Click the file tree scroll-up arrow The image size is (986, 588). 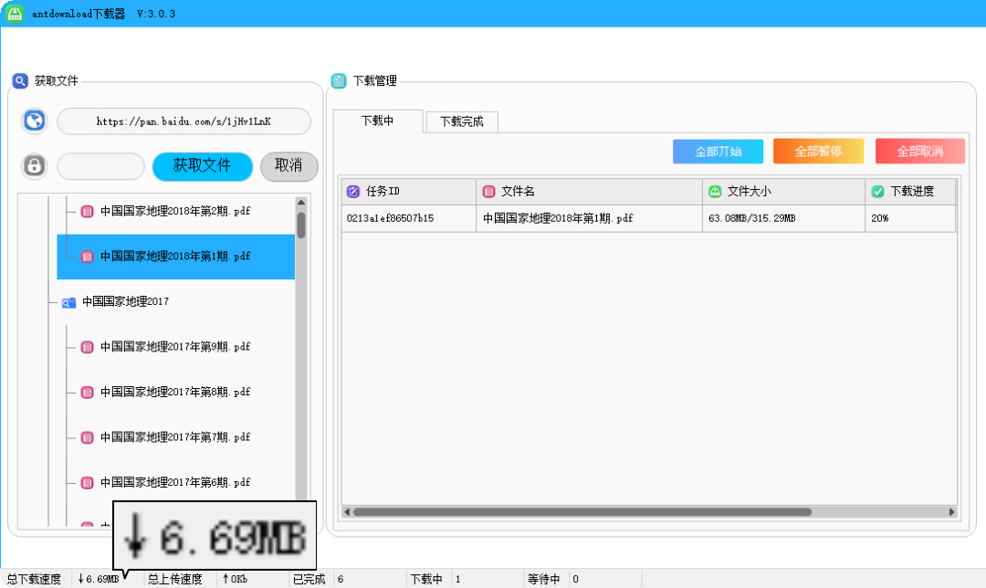(301, 203)
